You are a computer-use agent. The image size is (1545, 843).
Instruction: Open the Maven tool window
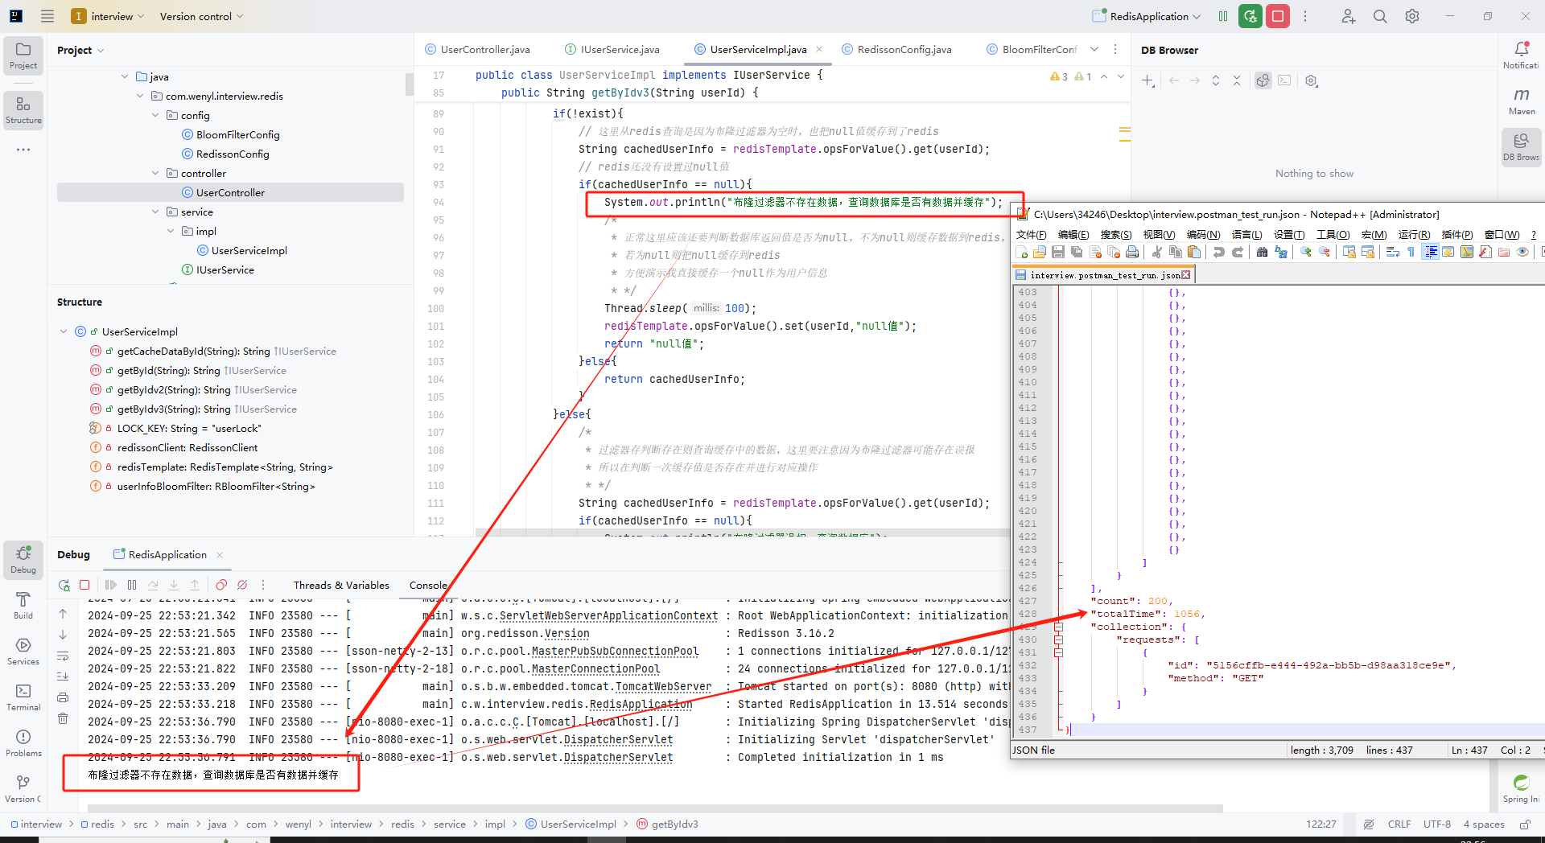click(x=1522, y=101)
